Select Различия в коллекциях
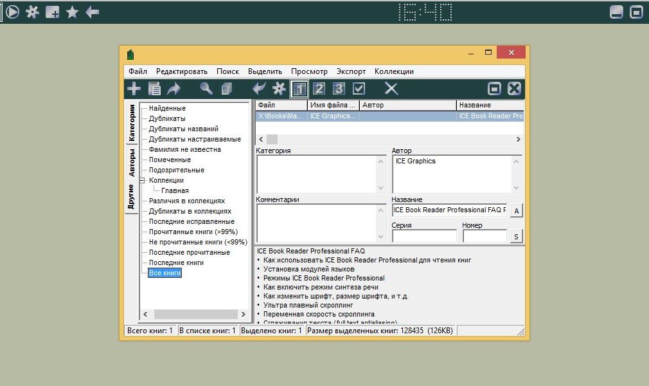649x386 pixels. (x=187, y=201)
